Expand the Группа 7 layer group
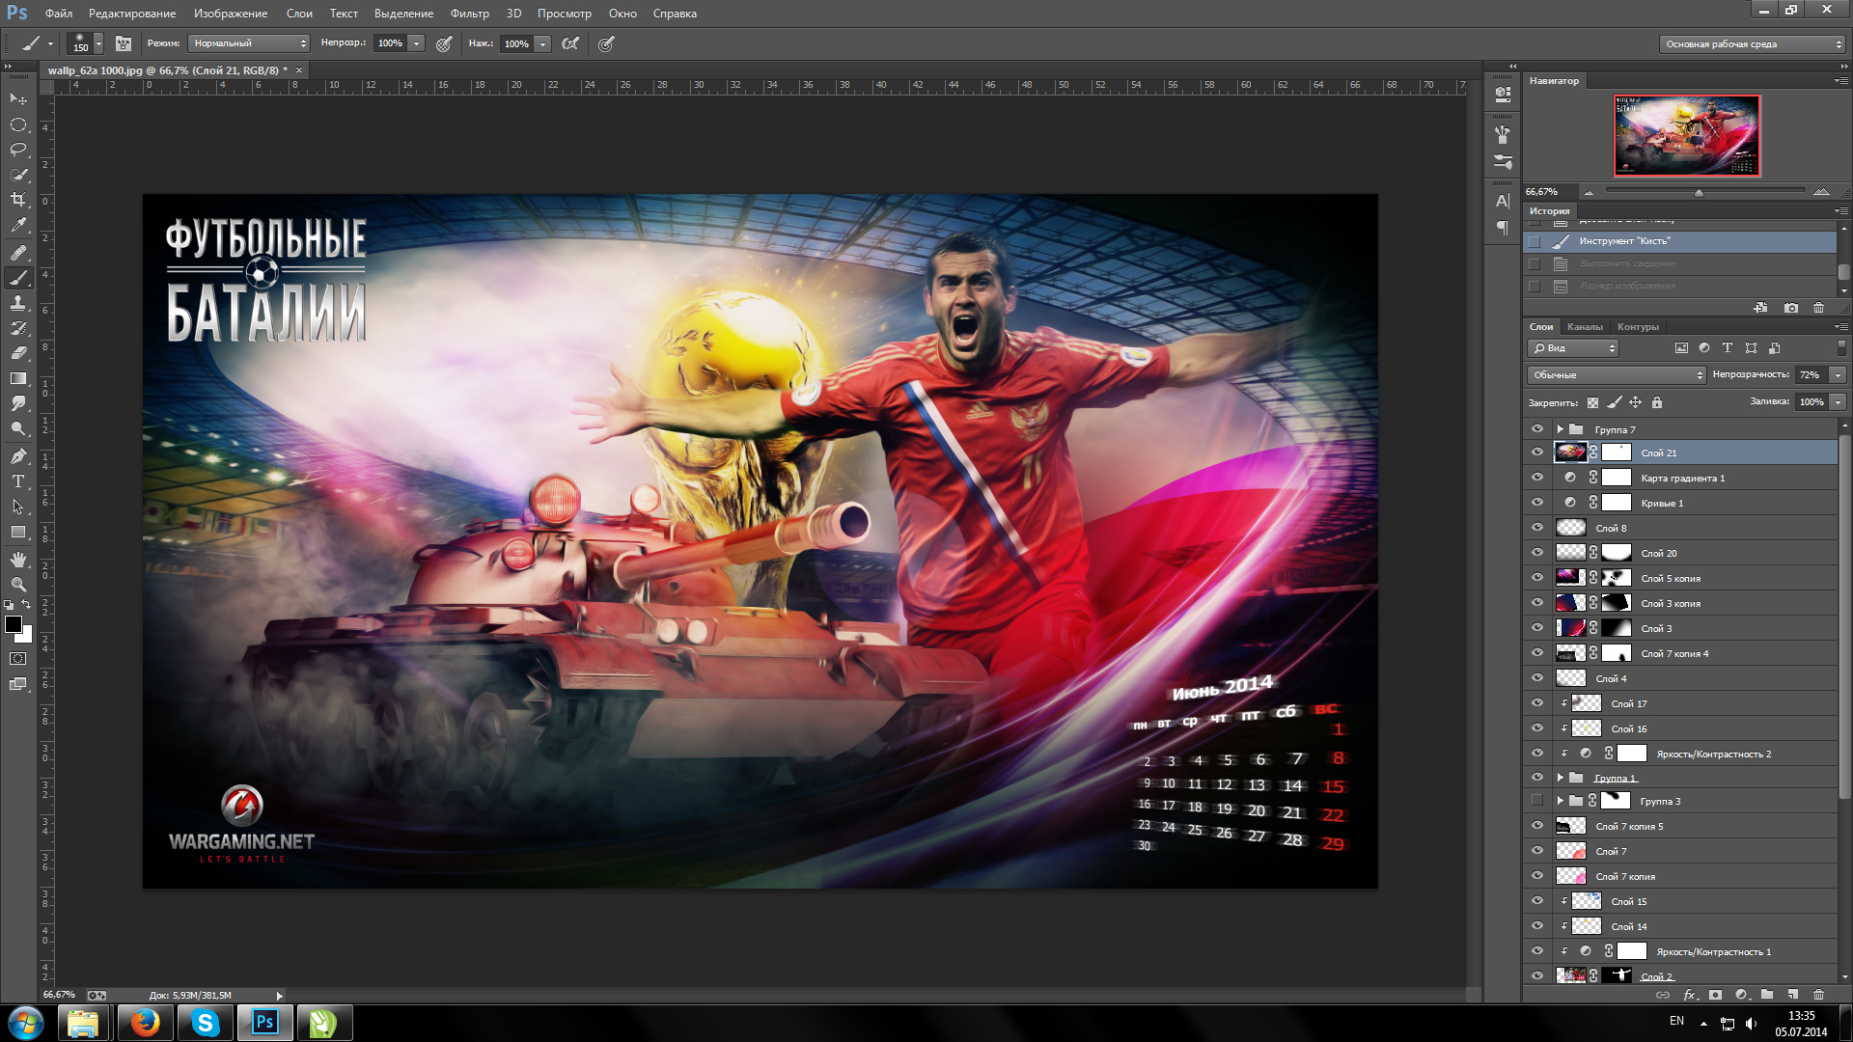Viewport: 1853px width, 1042px height. coord(1560,429)
